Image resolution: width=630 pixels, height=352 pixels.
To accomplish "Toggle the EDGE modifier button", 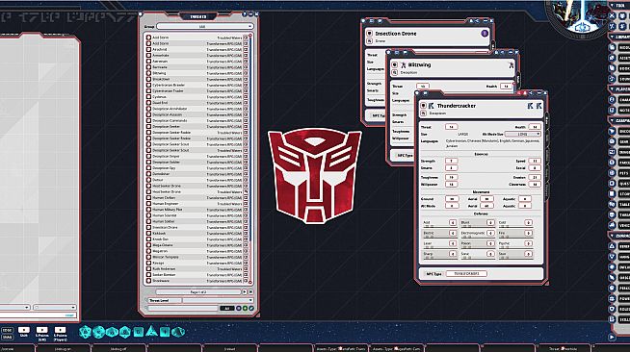I will pyautogui.click(x=8, y=330).
